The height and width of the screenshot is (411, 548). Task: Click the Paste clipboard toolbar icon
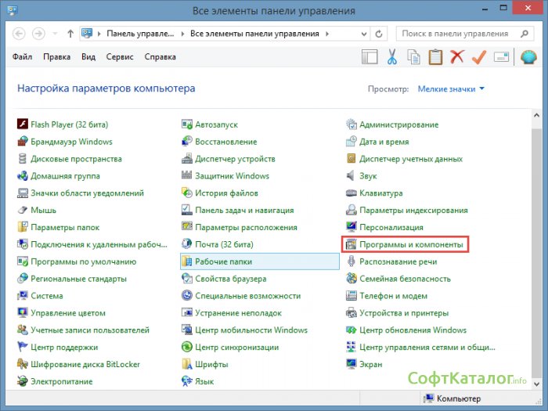pyautogui.click(x=436, y=57)
